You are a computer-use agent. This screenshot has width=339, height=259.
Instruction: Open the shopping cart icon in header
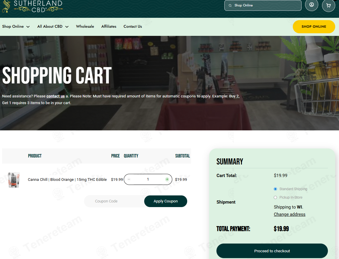tap(328, 5)
